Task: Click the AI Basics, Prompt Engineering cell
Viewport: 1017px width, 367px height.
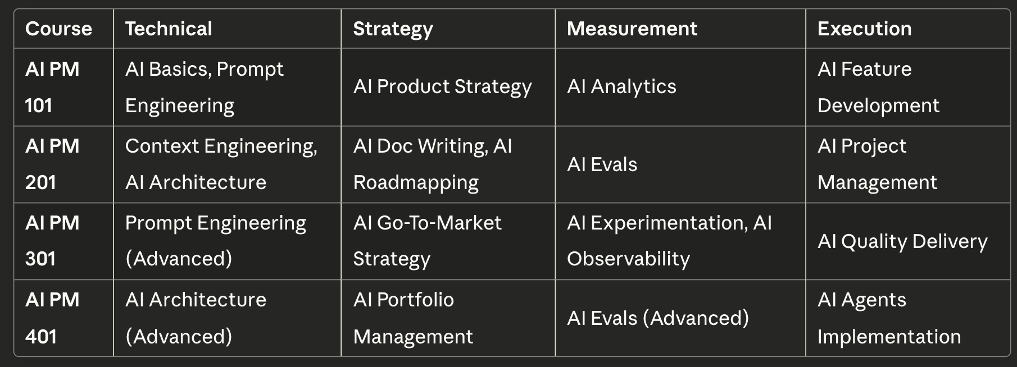Action: tap(204, 87)
